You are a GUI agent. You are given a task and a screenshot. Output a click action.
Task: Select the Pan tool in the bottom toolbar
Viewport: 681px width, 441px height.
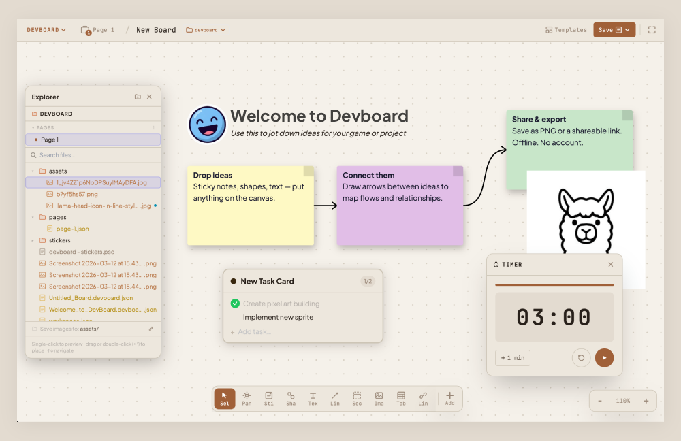pos(247,398)
